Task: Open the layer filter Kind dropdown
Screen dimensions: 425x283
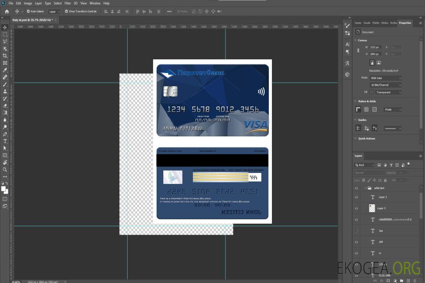Action: [x=364, y=165]
